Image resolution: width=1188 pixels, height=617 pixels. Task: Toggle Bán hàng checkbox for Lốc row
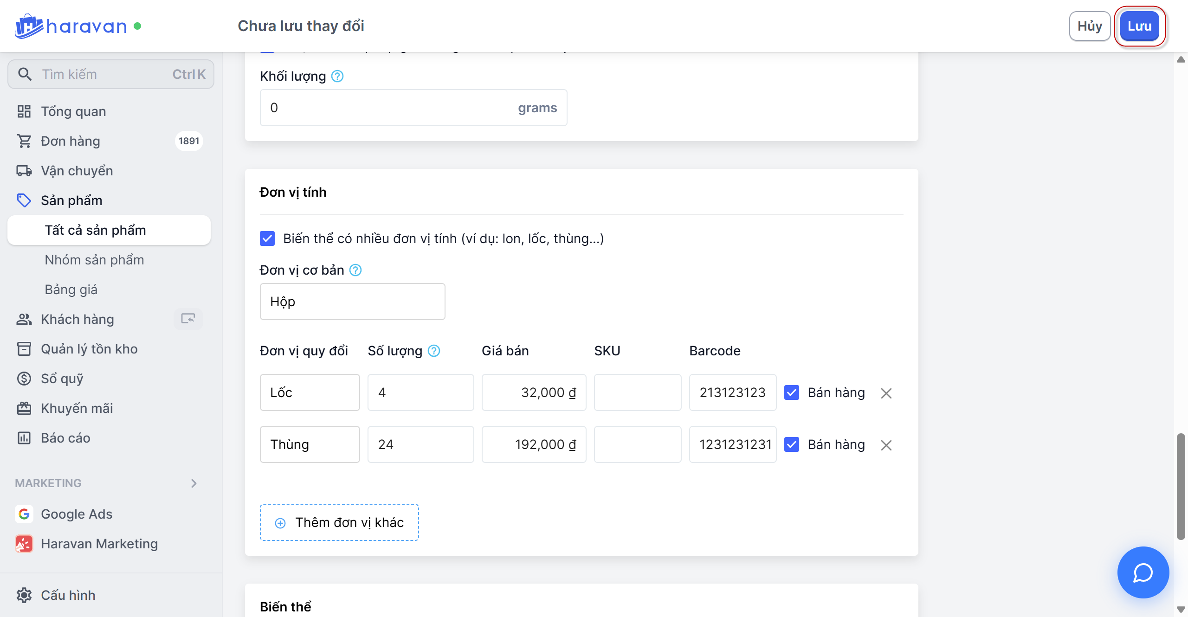click(x=792, y=392)
